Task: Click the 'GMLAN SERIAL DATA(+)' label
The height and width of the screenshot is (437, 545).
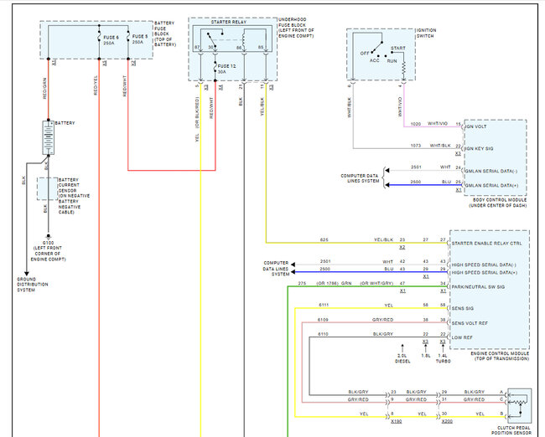Action: tap(491, 185)
